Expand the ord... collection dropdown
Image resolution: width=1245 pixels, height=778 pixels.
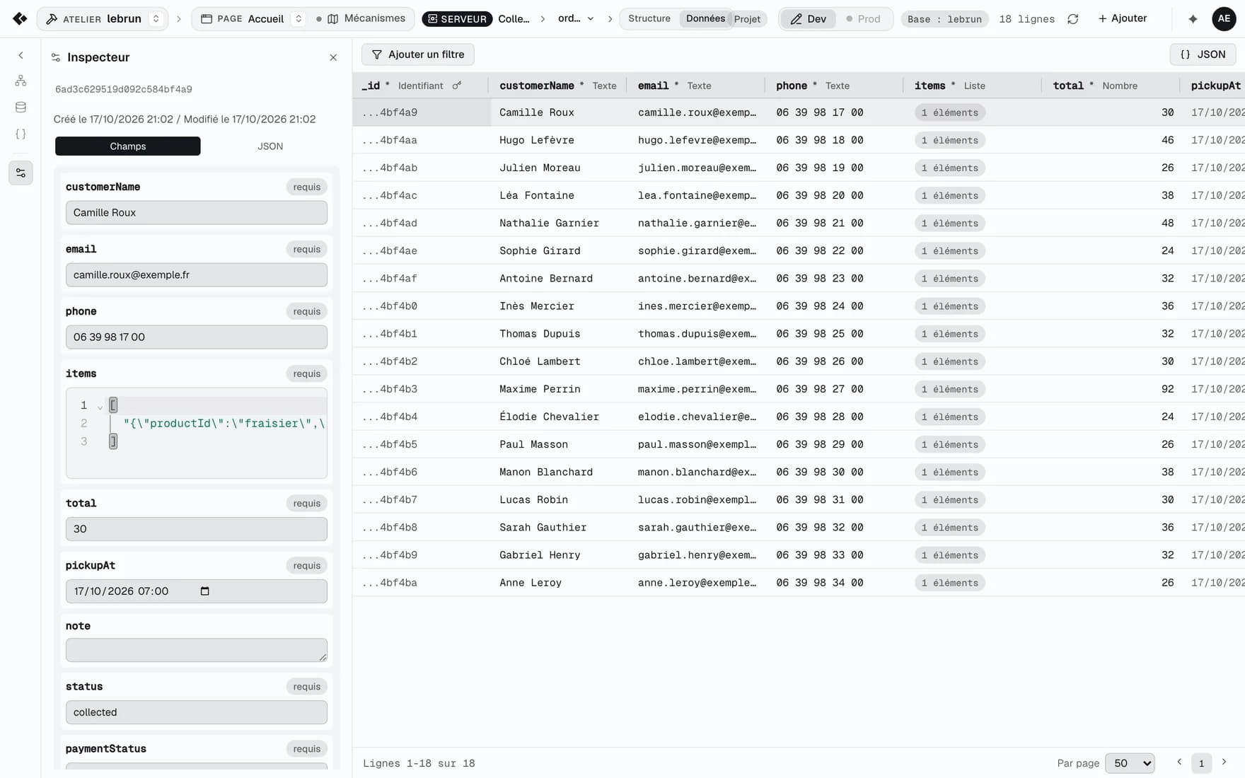(x=576, y=19)
